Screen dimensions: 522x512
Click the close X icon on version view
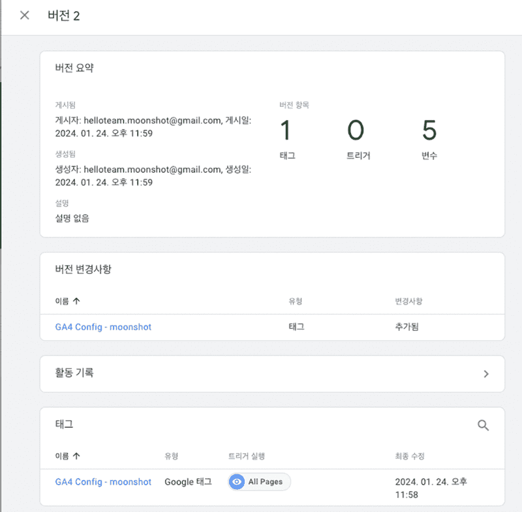24,15
